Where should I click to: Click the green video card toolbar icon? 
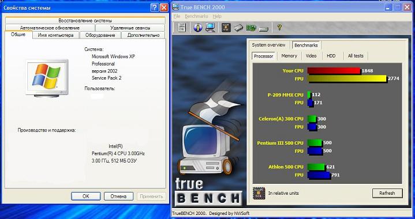(252, 28)
